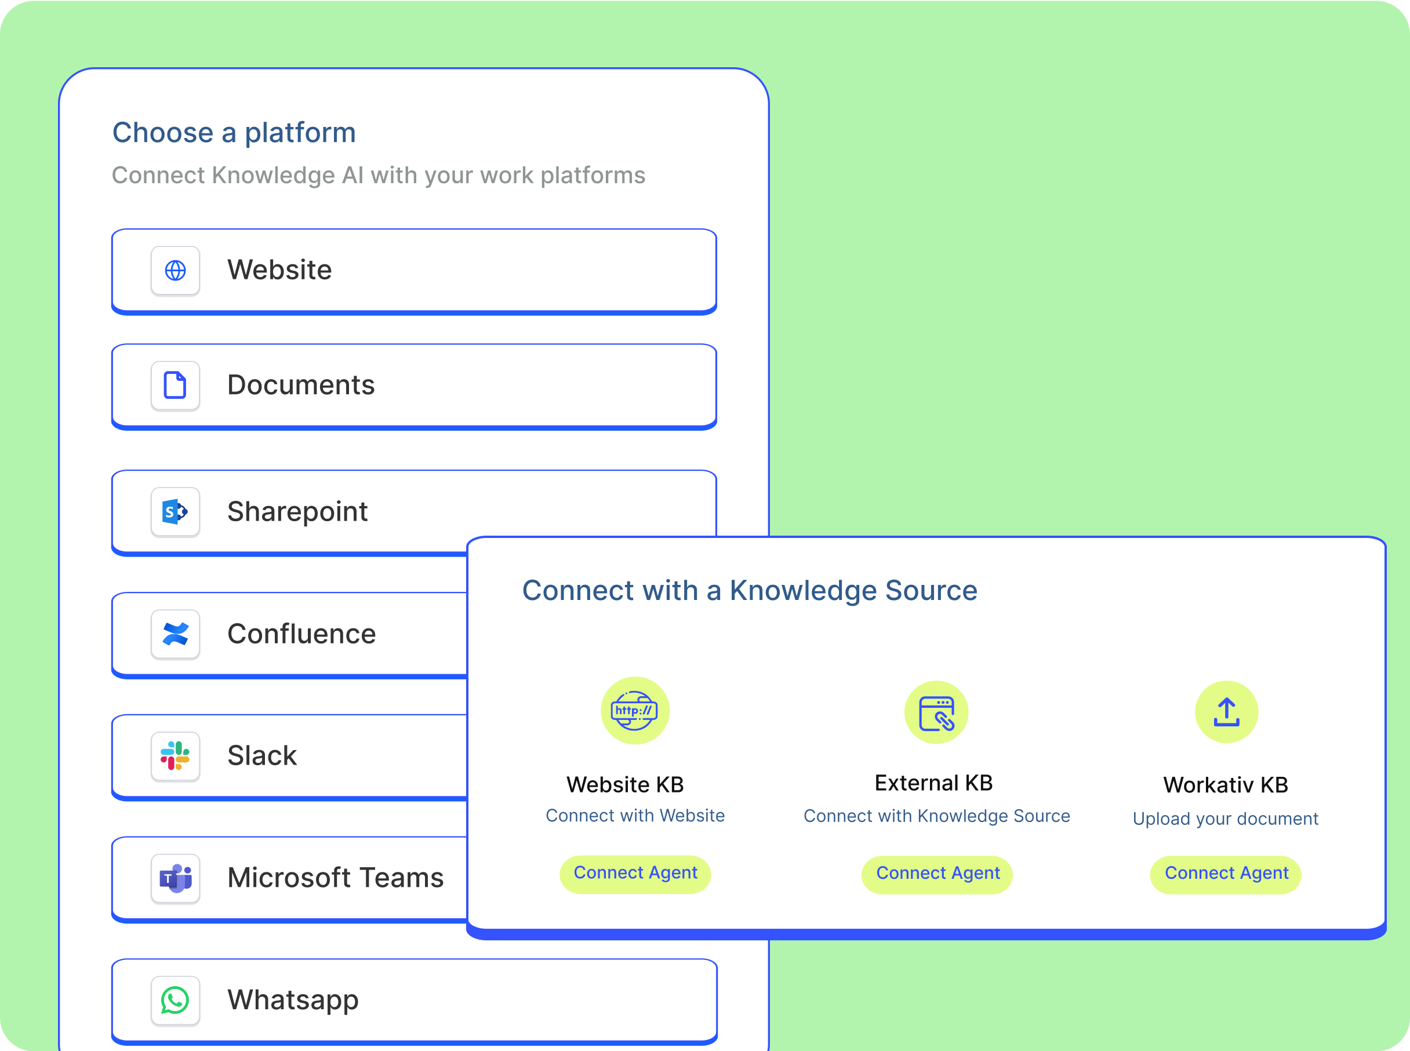Screen dimensions: 1410x1051
Task: Click the Microsoft Teams logo icon
Action: click(x=175, y=878)
